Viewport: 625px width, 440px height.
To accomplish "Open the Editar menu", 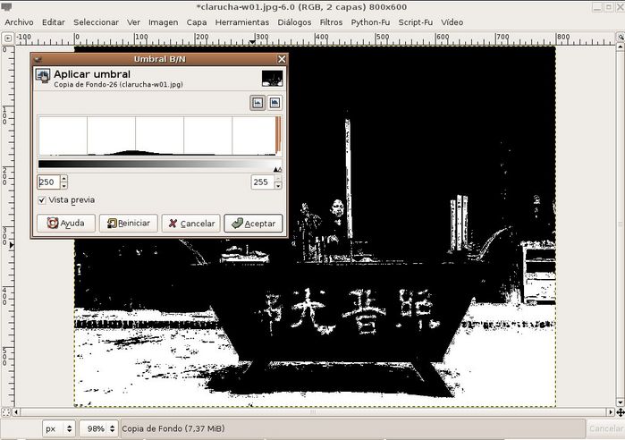I will point(54,22).
